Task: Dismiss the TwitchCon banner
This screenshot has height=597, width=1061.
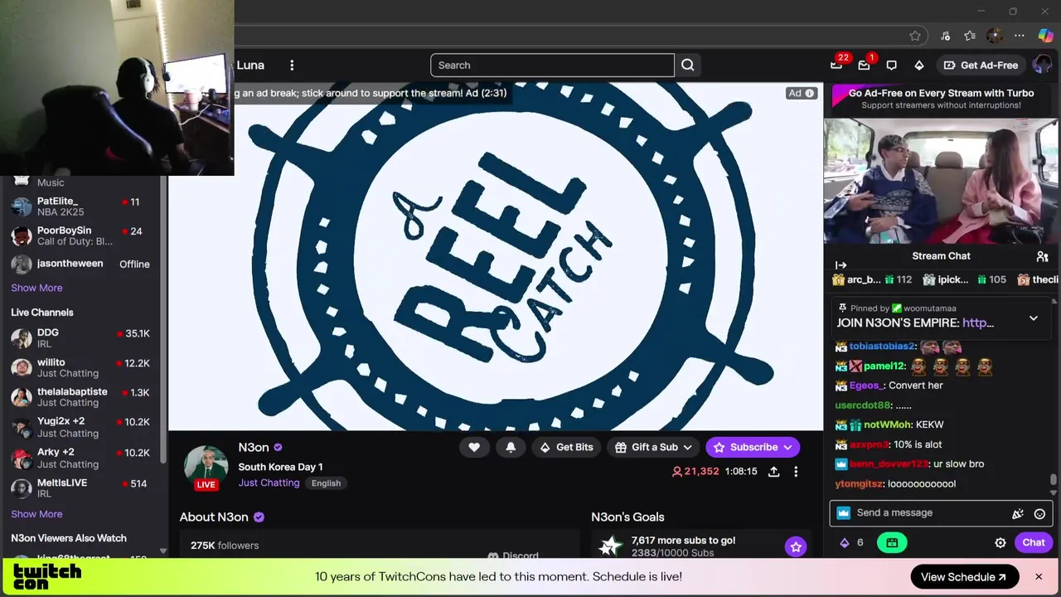Action: [x=1039, y=577]
